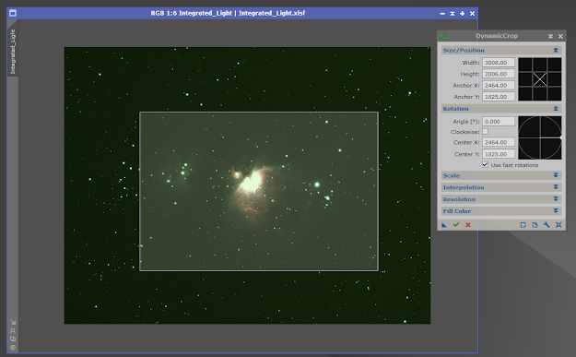576x357 pixels.
Task: Shade the DynamicCrop panel with the roll-up icon
Action: [x=550, y=36]
